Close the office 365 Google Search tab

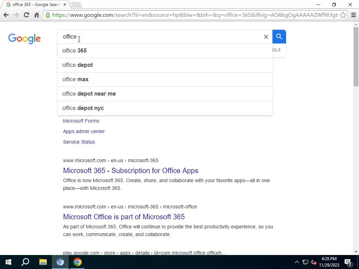65,5
